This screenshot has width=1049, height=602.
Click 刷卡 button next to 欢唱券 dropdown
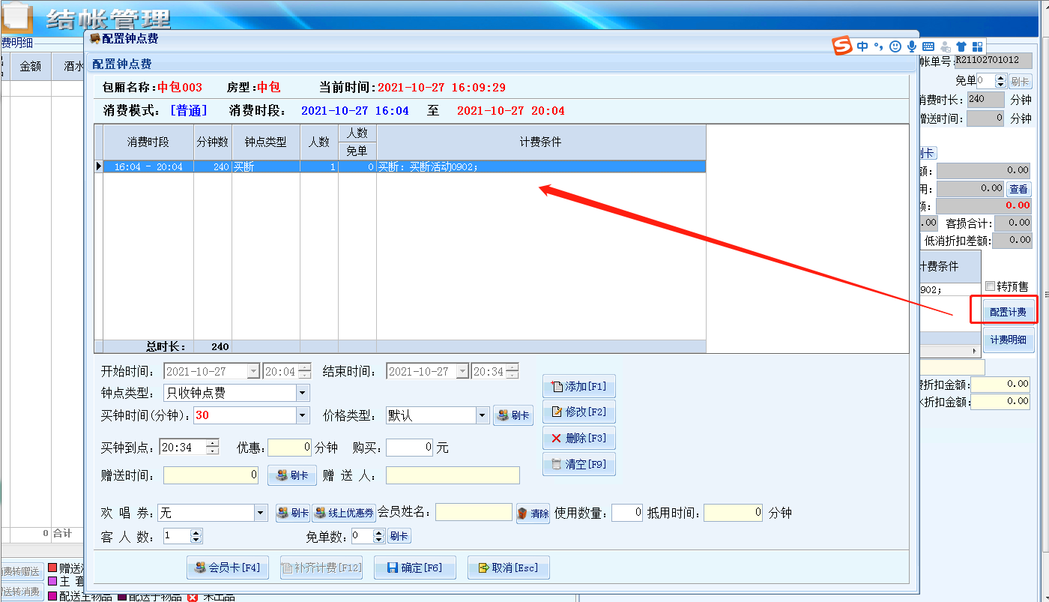pos(293,514)
